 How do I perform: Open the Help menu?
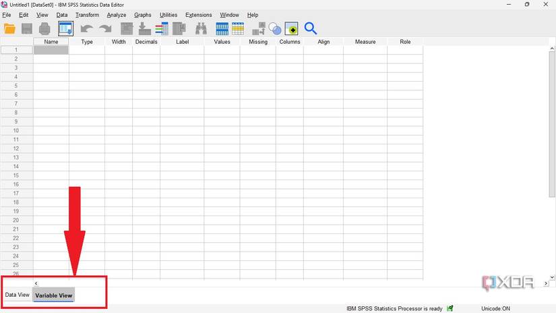(253, 15)
